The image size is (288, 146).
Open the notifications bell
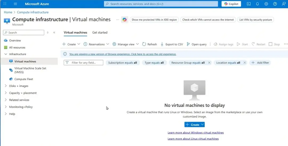tap(258, 4)
